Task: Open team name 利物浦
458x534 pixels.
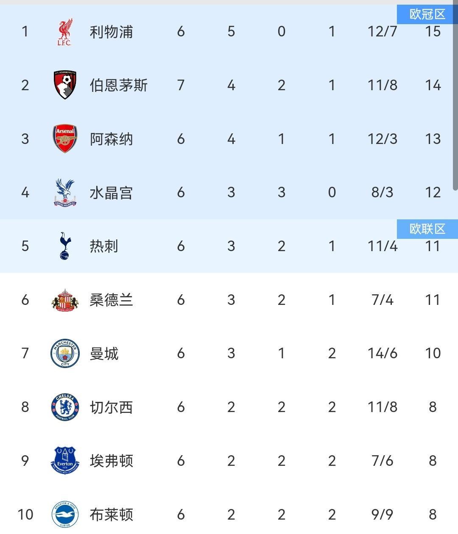Action: click(111, 32)
